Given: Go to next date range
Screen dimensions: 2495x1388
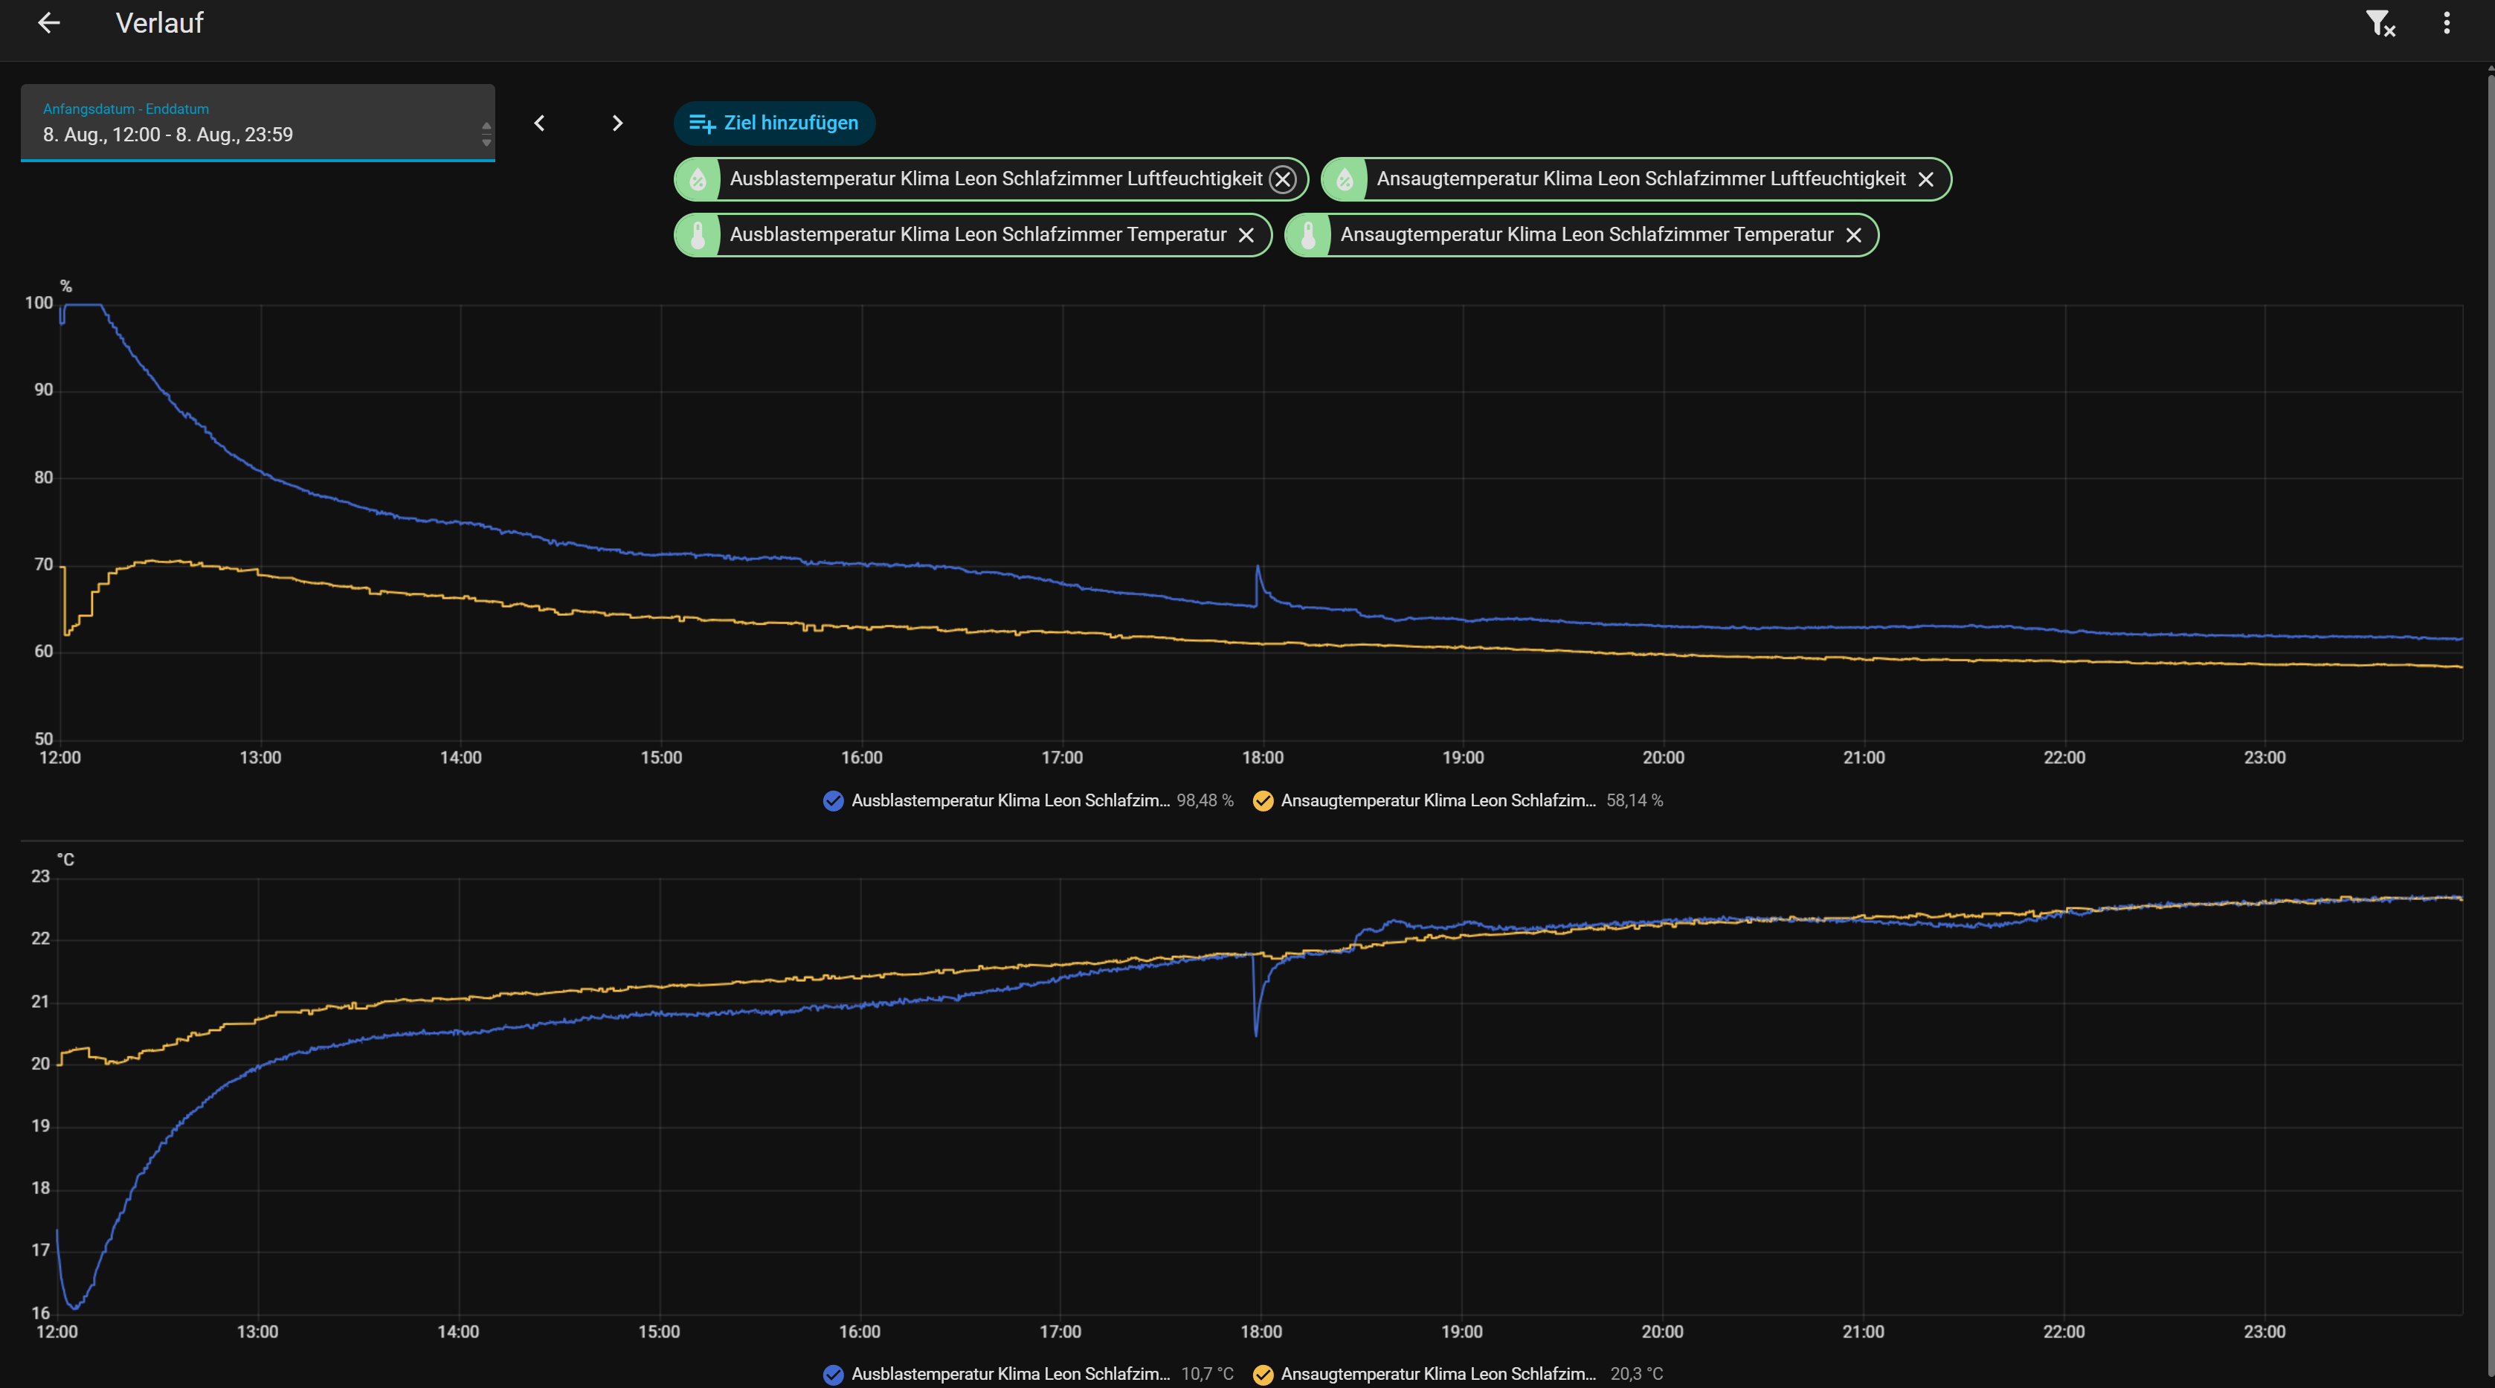Looking at the screenshot, I should (617, 123).
